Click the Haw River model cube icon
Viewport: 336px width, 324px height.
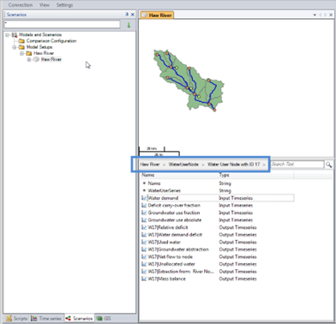[x=36, y=59]
